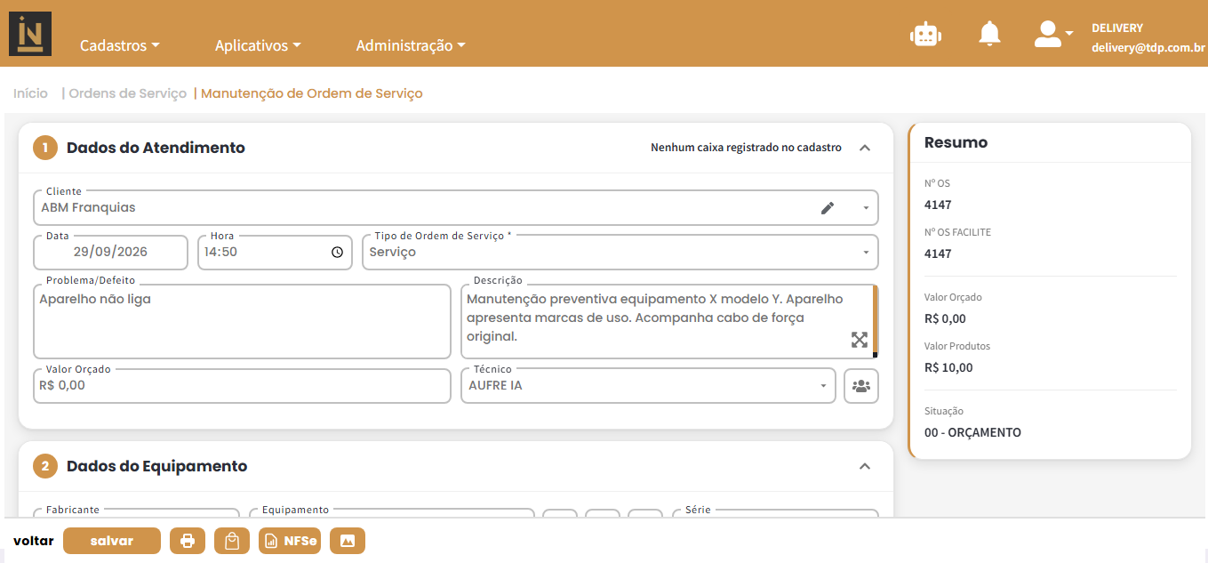This screenshot has height=563, width=1208.
Task: Edit client with the pencil icon
Action: tap(828, 208)
